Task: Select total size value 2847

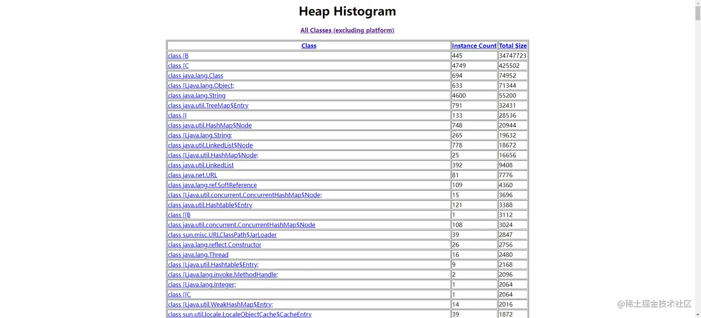Action: pos(506,235)
